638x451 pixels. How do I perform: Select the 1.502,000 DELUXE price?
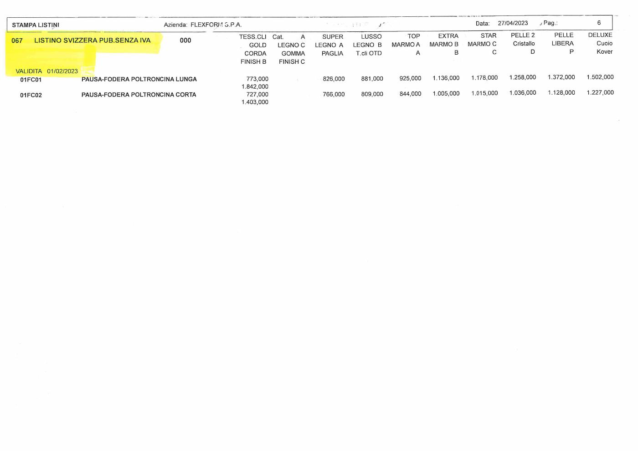pos(600,77)
